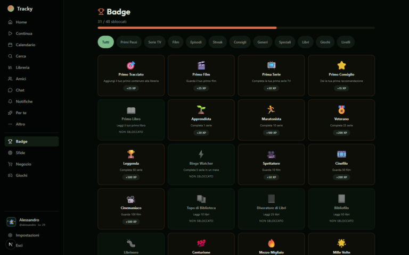Click the Mezzo Migliaio flame icon
The height and width of the screenshot is (255, 409).
pyautogui.click(x=271, y=243)
